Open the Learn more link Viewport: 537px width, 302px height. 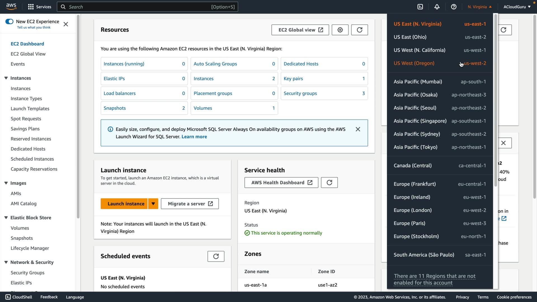194,137
